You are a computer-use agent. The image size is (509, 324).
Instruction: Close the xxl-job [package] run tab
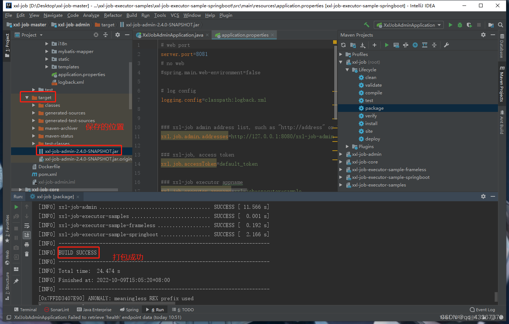pos(78,197)
